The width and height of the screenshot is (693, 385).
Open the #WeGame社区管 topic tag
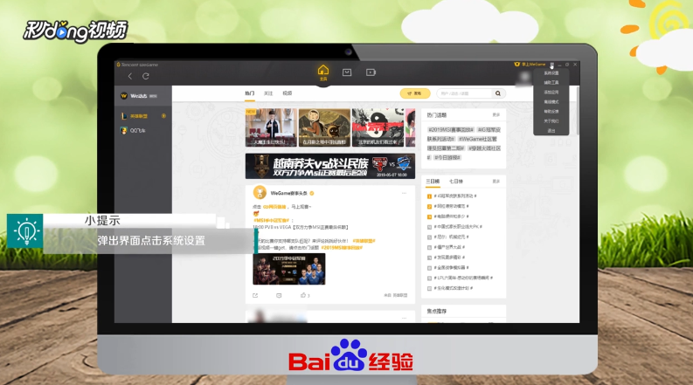click(478, 139)
